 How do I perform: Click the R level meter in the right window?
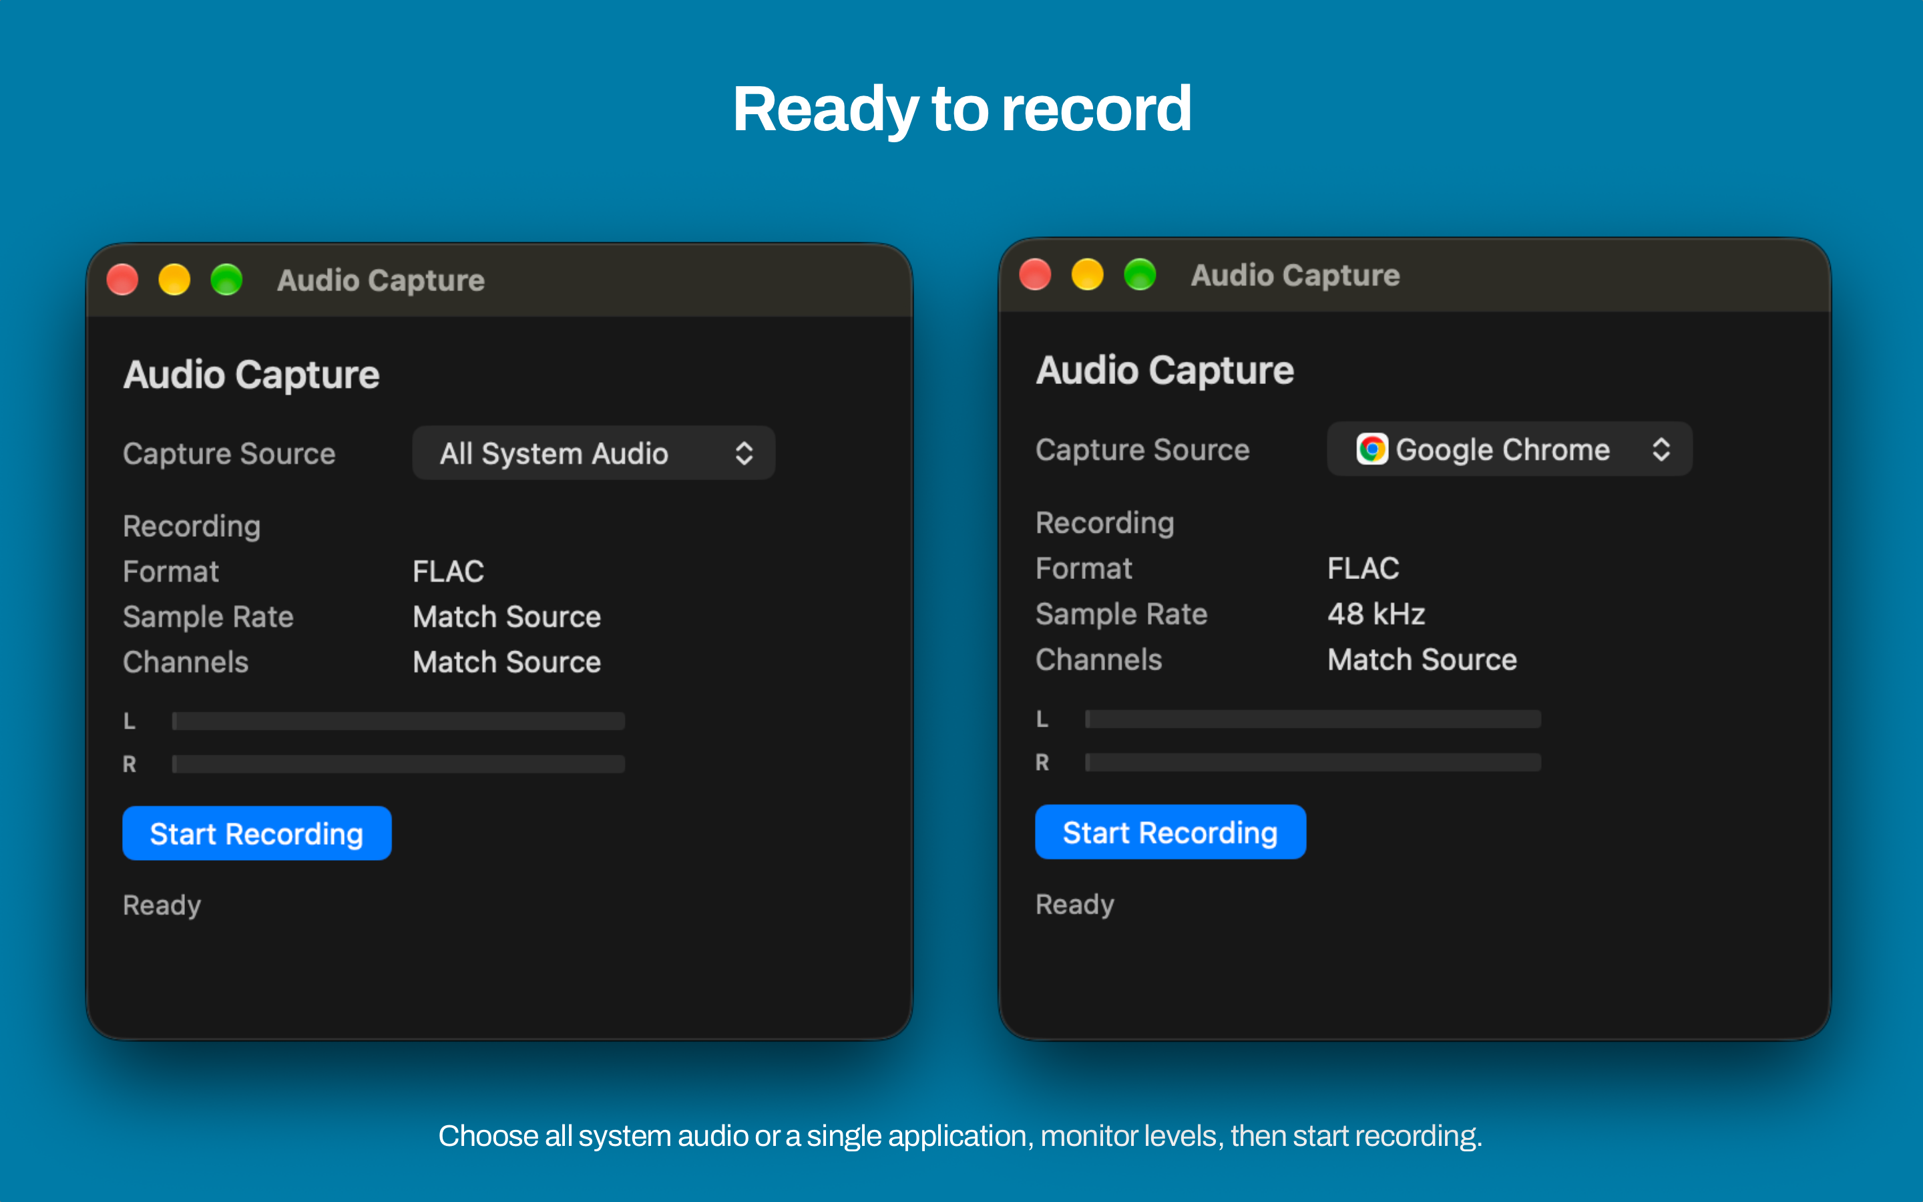coord(1313,763)
